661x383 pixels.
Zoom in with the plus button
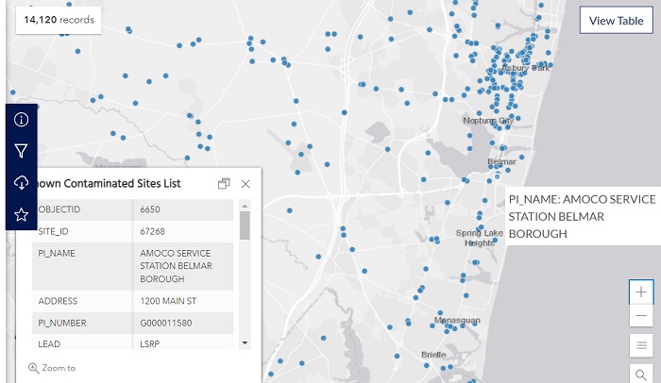[641, 292]
